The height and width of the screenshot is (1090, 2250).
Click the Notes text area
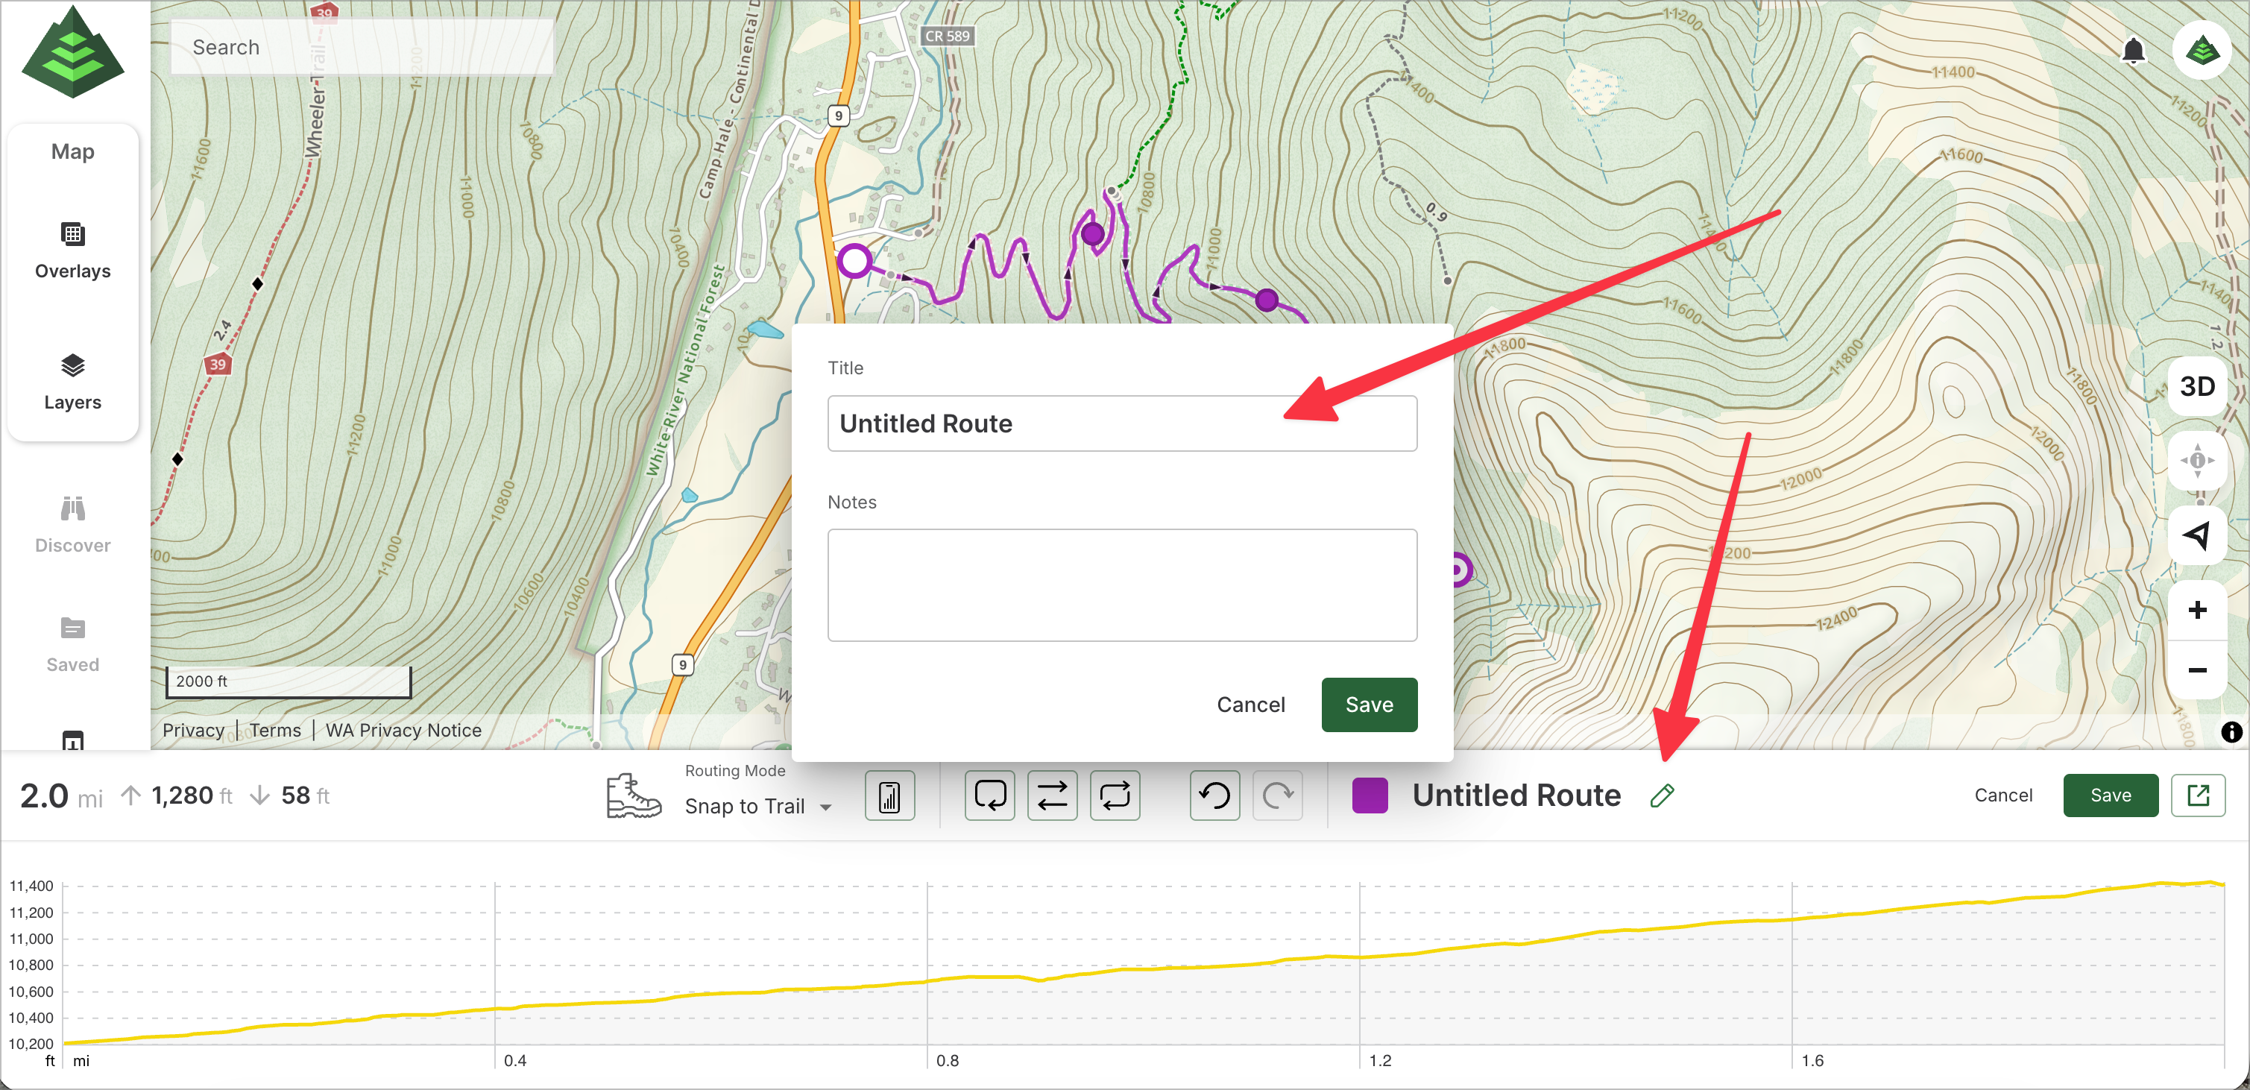(1121, 585)
